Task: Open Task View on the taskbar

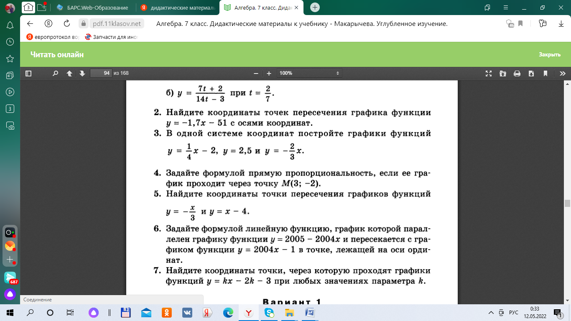Action: [70, 313]
